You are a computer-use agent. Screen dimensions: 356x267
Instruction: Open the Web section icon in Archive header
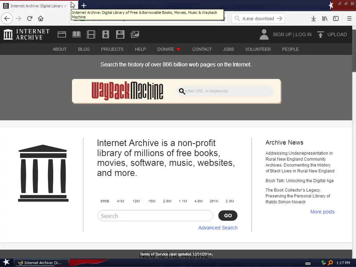[x=62, y=34]
